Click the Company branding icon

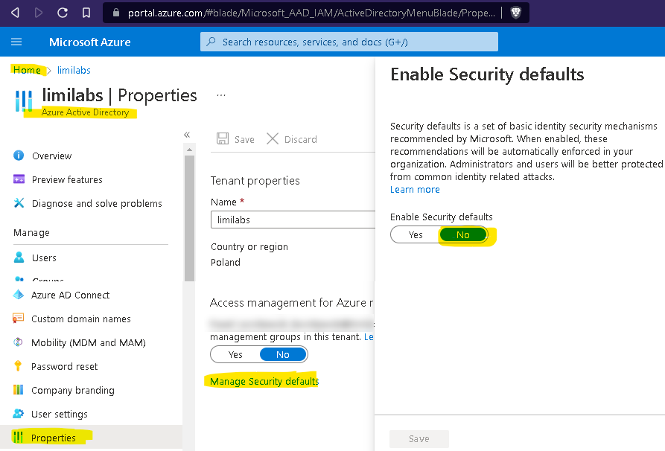(x=18, y=389)
